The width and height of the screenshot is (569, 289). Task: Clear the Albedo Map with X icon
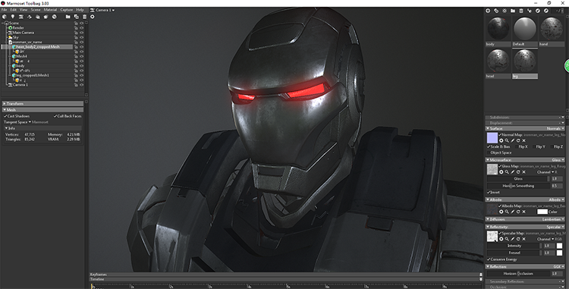pos(523,212)
